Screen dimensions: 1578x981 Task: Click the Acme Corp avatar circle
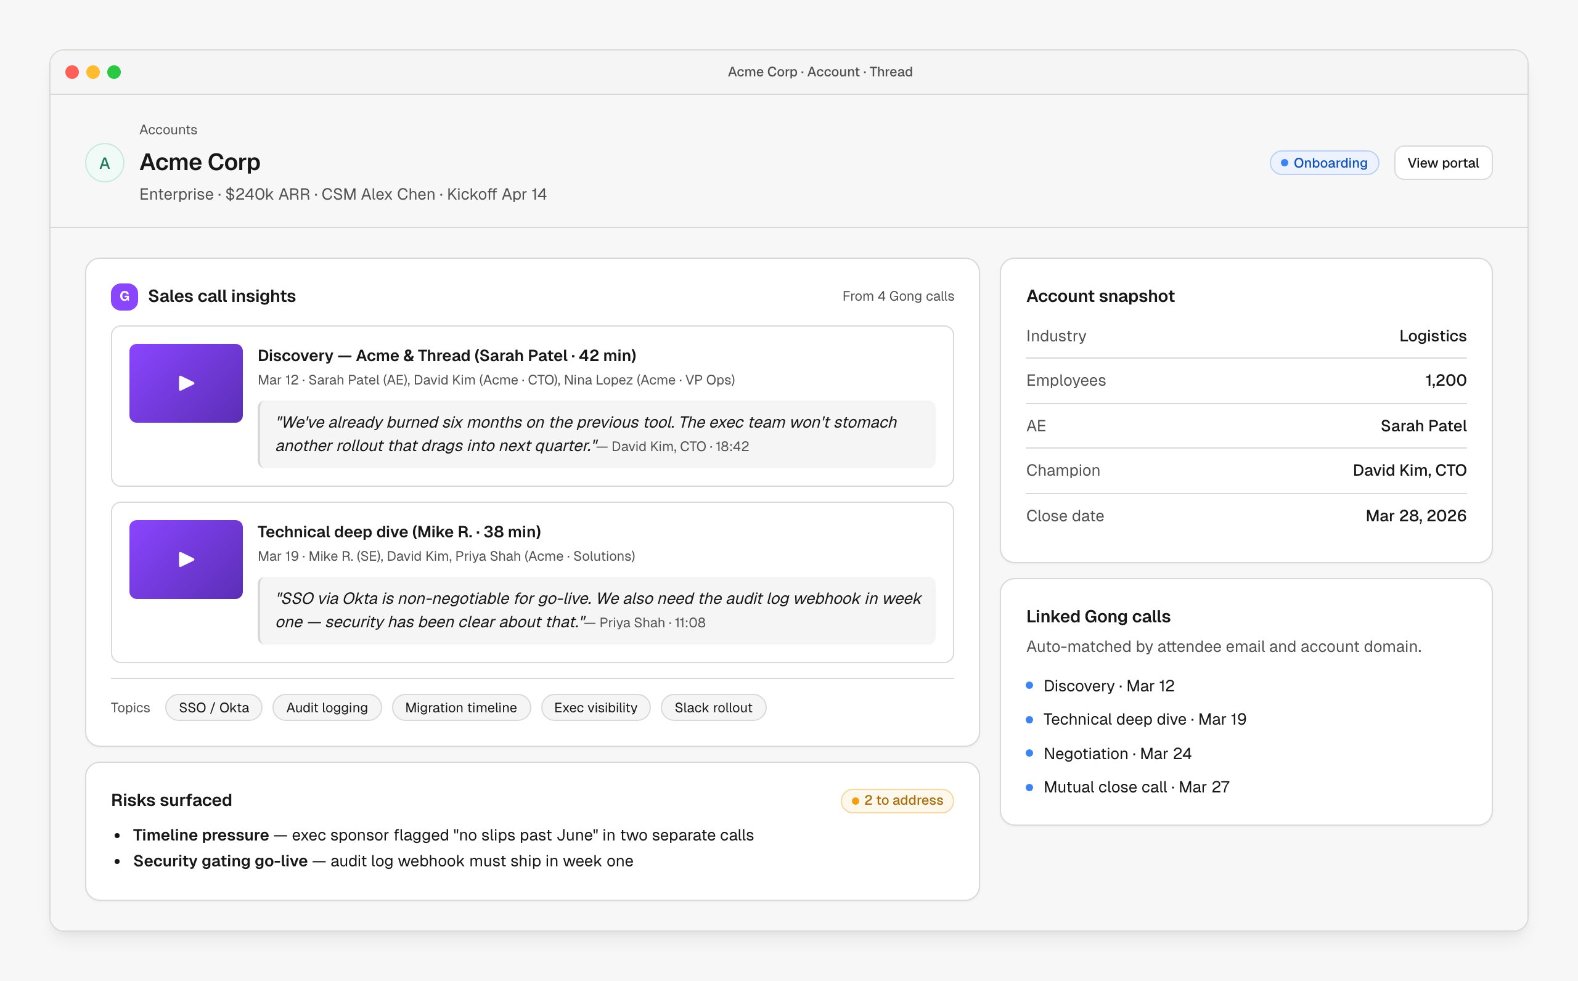click(104, 163)
